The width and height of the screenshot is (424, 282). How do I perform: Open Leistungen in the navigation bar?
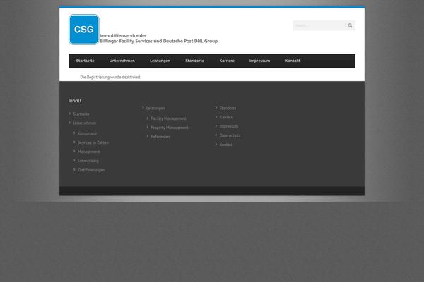(160, 61)
